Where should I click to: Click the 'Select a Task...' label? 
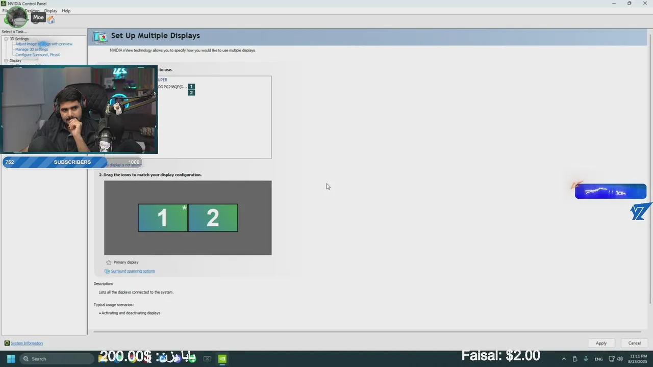(x=14, y=32)
